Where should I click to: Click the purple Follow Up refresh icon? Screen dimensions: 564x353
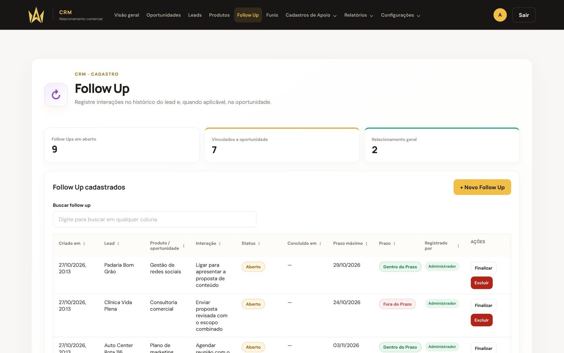pyautogui.click(x=56, y=95)
